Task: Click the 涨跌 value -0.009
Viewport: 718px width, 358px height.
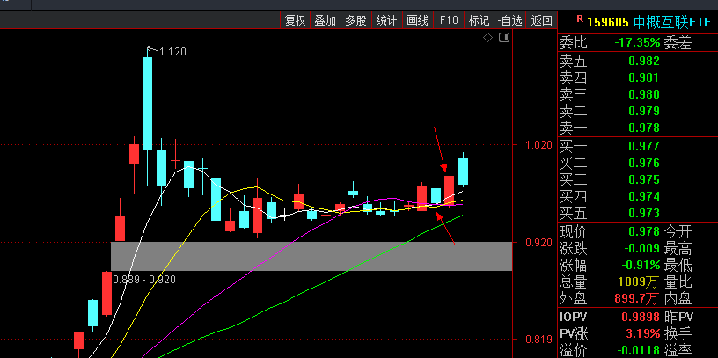Action: [641, 248]
